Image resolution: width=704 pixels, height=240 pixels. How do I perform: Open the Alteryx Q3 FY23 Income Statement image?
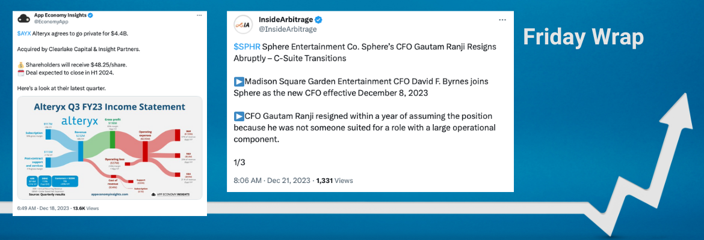[110, 148]
